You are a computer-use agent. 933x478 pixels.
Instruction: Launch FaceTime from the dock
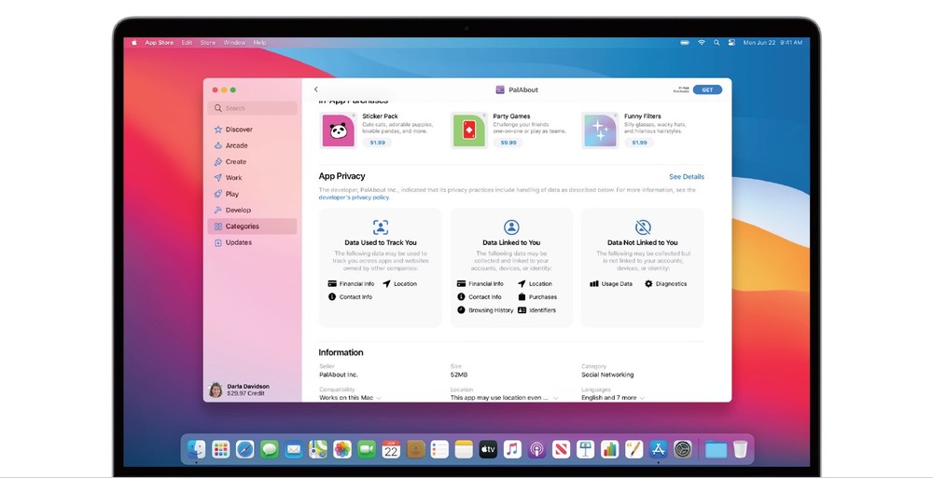pyautogui.click(x=367, y=449)
